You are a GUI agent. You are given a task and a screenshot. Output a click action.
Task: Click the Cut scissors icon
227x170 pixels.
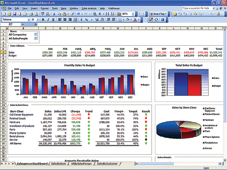tap(54, 14)
